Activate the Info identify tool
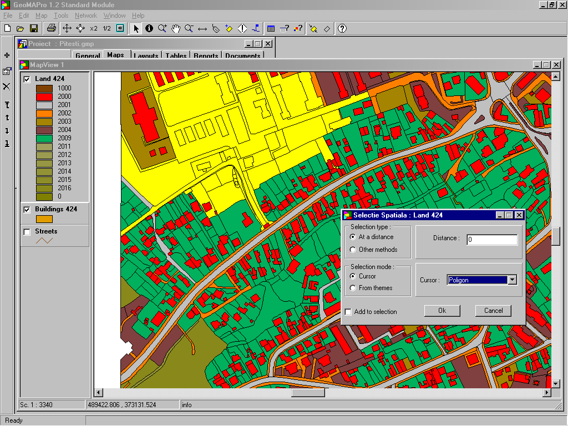This screenshot has height=426, width=568. pos(149,28)
